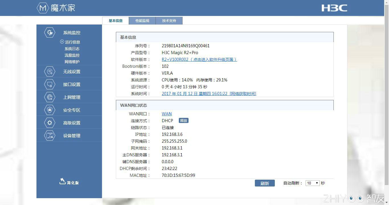Click the 设备管理 box hexagon icon
This screenshot has height=205, width=389.
(x=50, y=136)
